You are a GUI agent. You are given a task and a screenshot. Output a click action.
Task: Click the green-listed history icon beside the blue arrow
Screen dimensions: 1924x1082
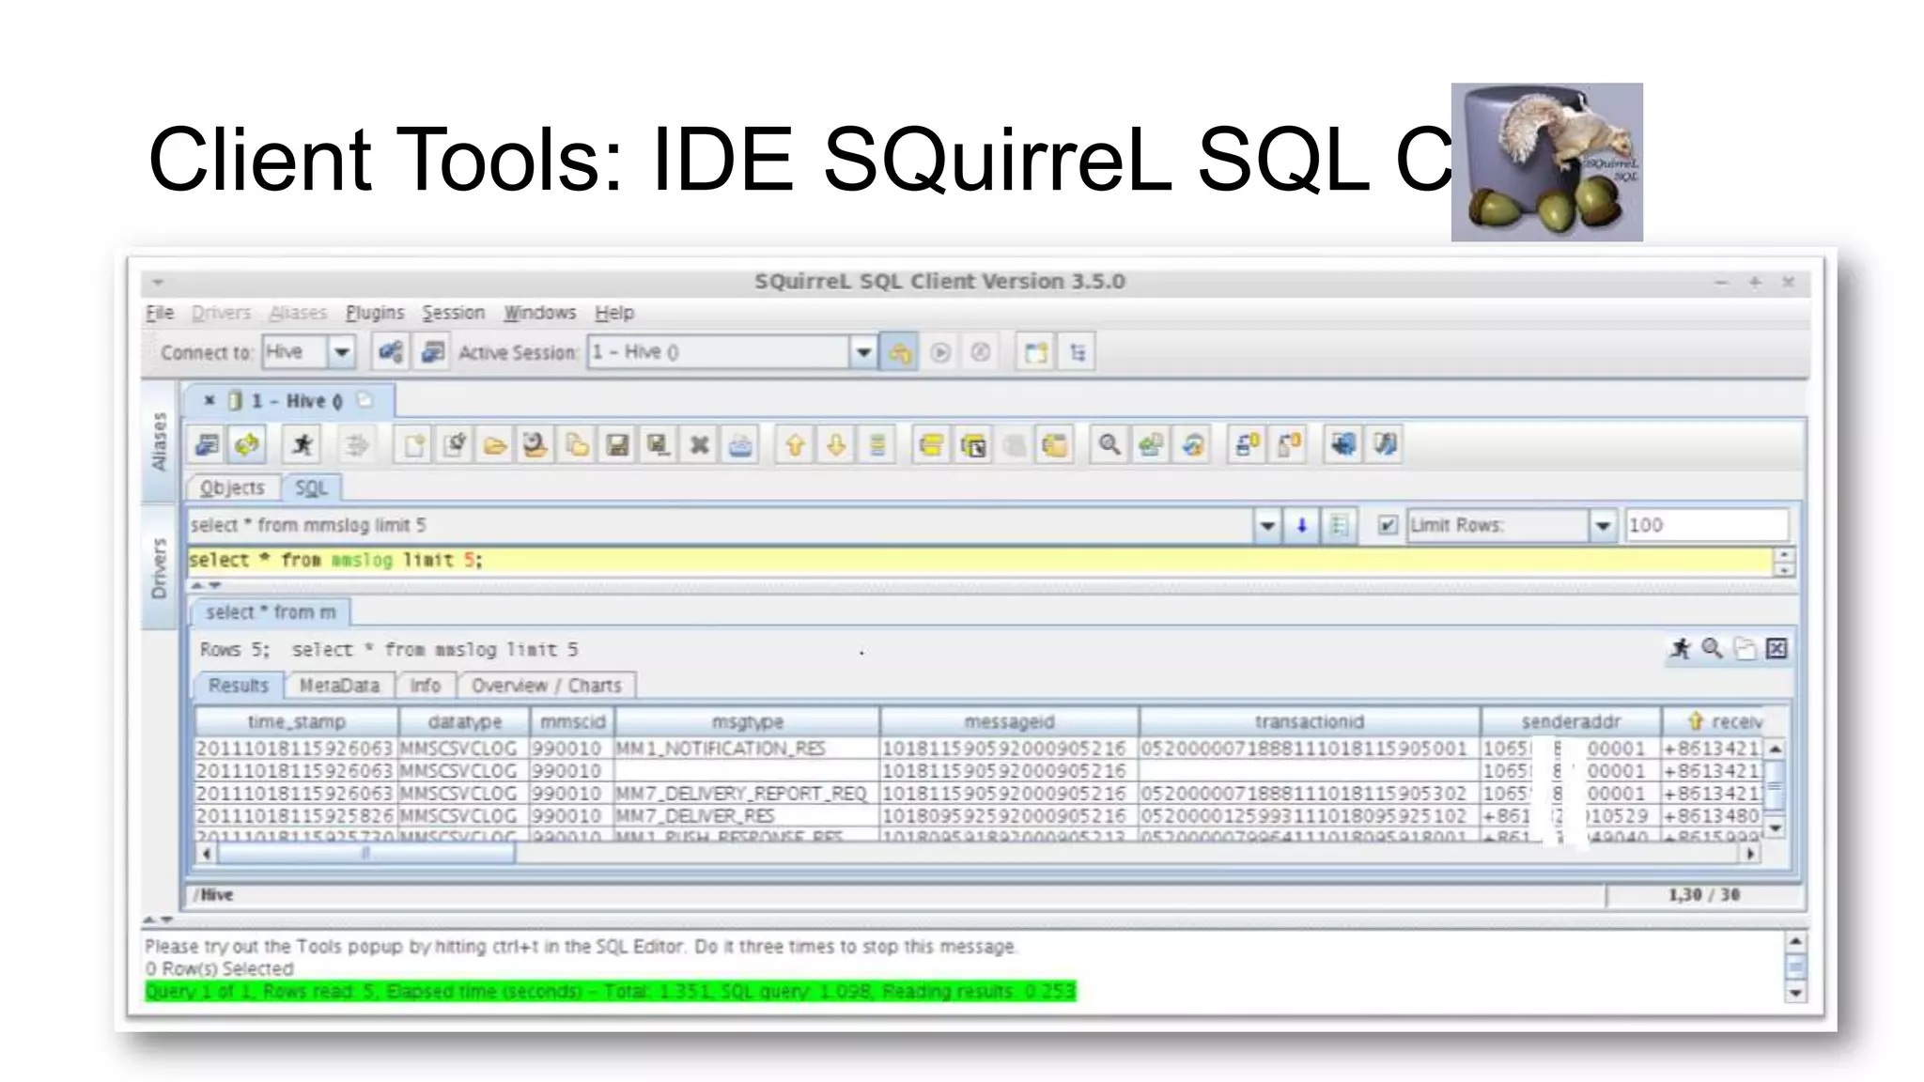tap(1340, 525)
